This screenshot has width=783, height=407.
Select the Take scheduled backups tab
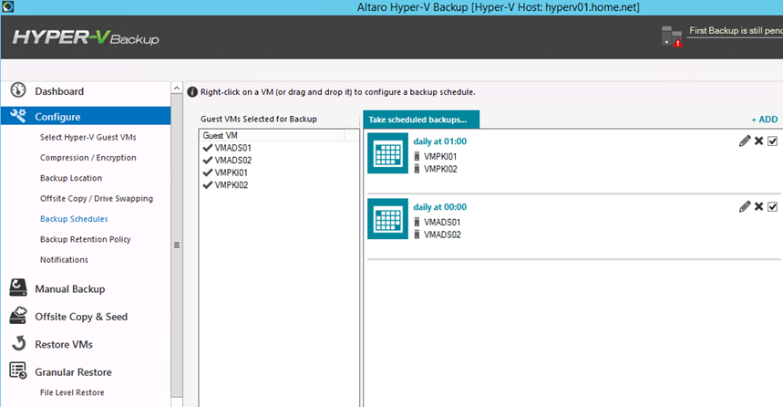pyautogui.click(x=421, y=120)
